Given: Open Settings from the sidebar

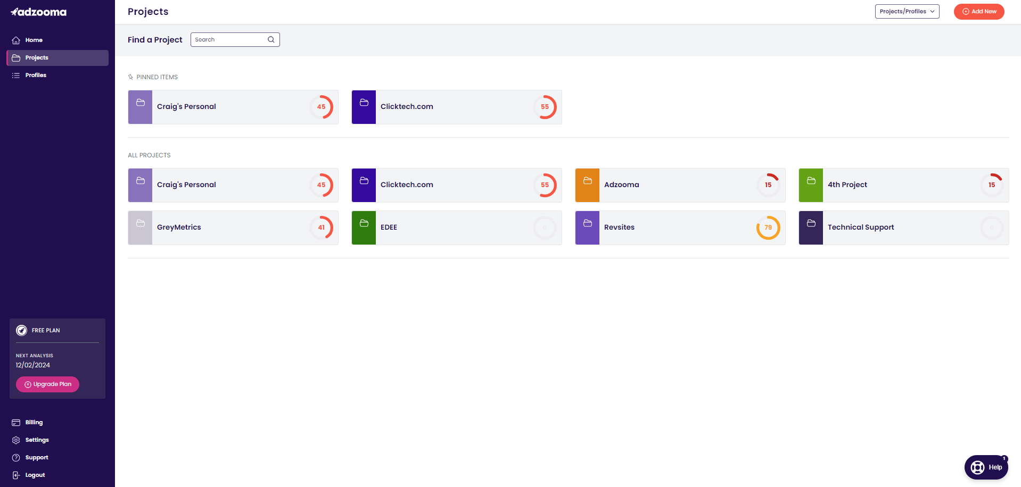Looking at the screenshot, I should click(x=57, y=440).
